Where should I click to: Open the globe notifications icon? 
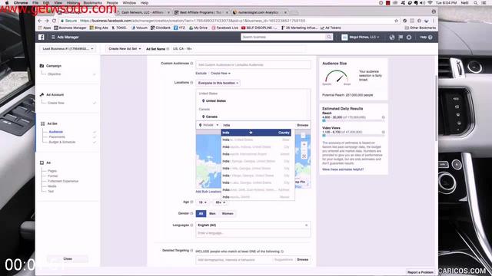pos(392,37)
